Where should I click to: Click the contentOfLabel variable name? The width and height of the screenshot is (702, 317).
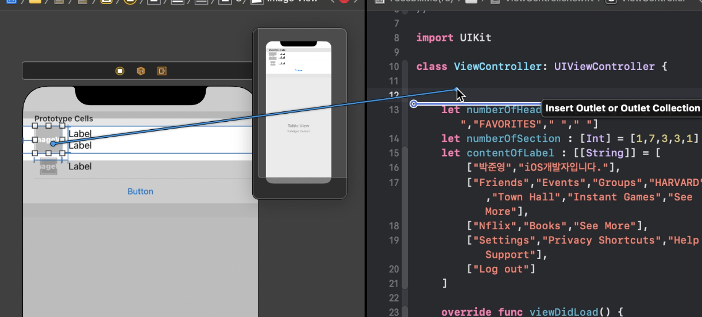pyautogui.click(x=510, y=153)
